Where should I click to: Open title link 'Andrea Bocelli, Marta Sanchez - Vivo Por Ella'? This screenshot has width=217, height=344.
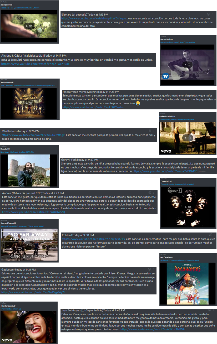coord(176,119)
